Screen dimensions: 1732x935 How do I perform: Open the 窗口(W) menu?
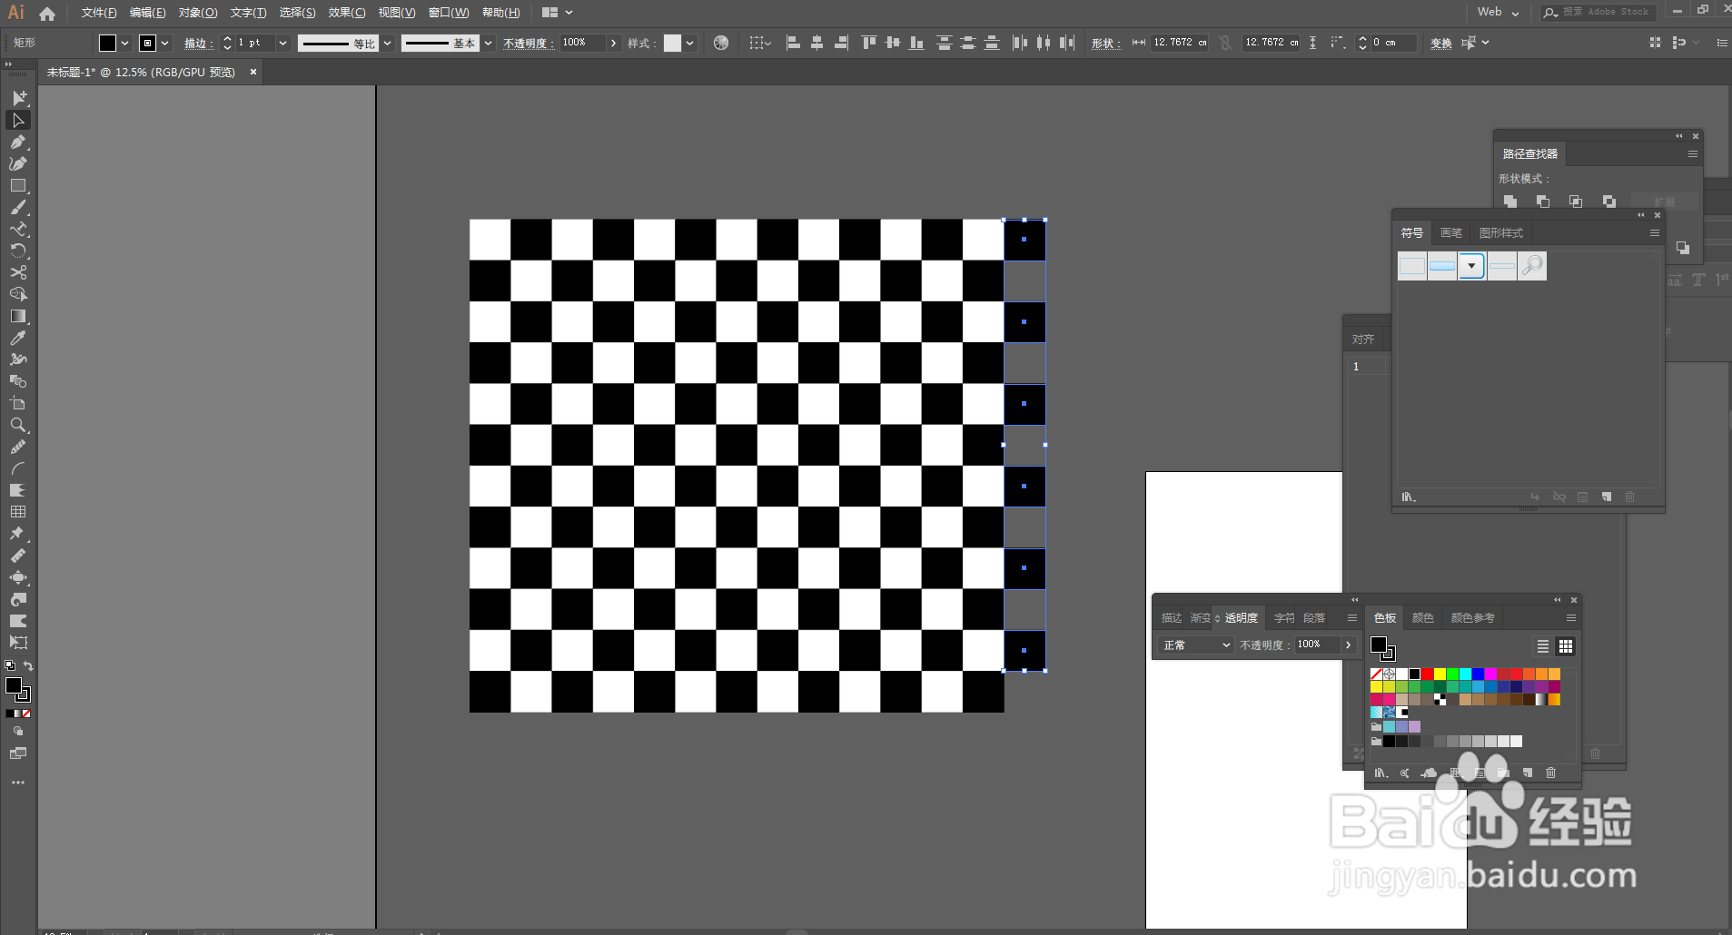[449, 13]
